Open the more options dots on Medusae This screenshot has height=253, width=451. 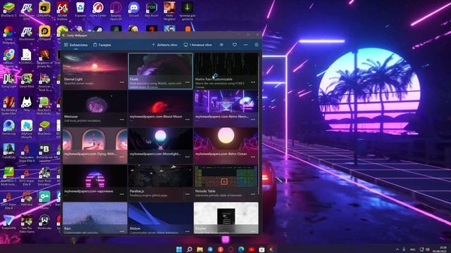pyautogui.click(x=122, y=119)
